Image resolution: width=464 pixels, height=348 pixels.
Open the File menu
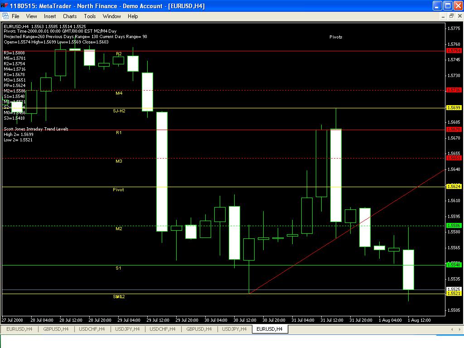tap(15, 16)
